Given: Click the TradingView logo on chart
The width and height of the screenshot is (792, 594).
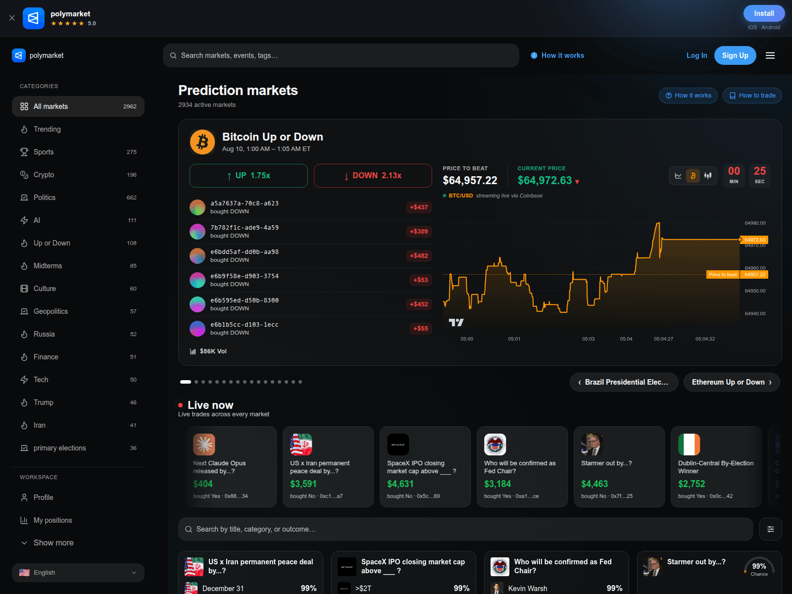Looking at the screenshot, I should click(456, 323).
